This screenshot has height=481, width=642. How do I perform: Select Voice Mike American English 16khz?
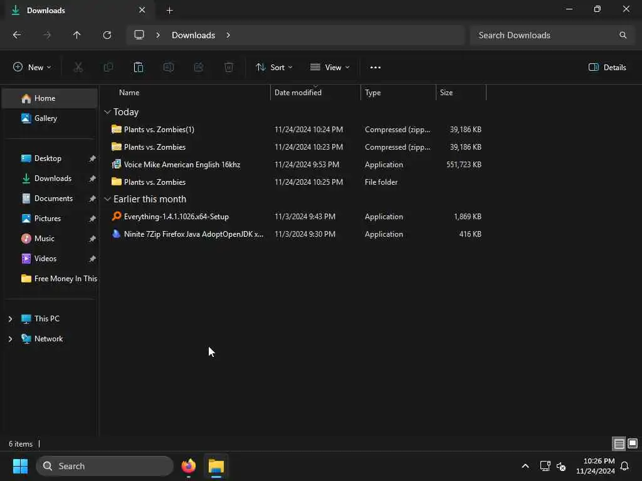(297, 165)
